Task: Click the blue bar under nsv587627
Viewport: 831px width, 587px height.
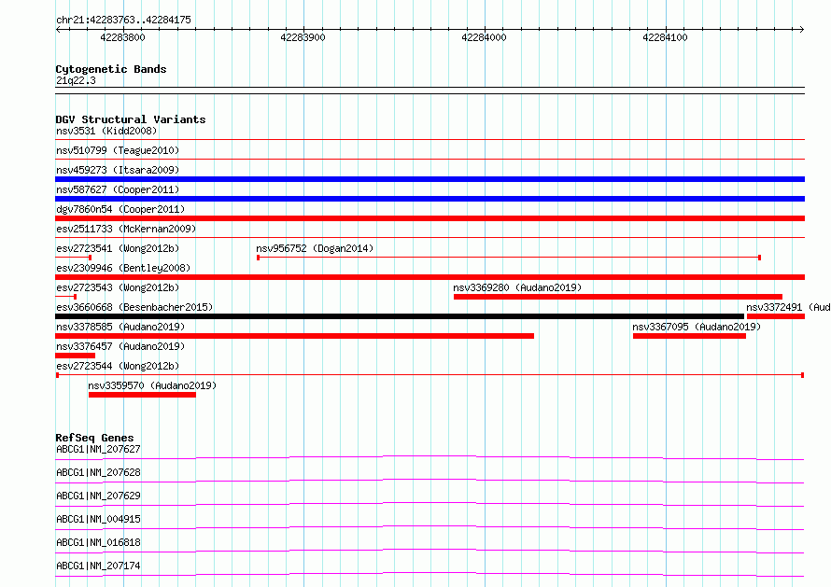Action: 430,199
